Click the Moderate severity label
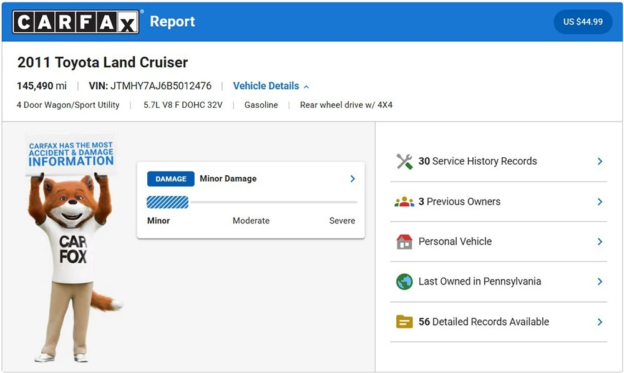This screenshot has width=624, height=373. (x=251, y=221)
